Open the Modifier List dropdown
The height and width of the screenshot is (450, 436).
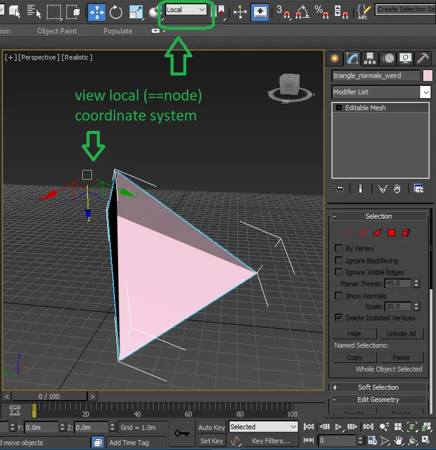pos(381,92)
